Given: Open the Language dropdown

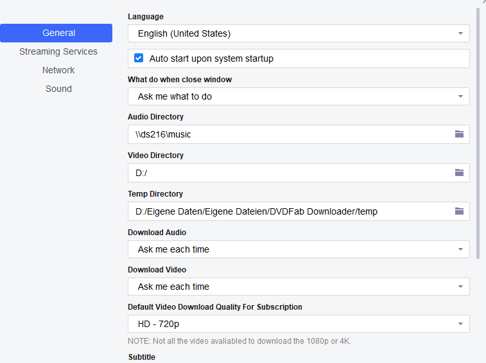Looking at the screenshot, I should pyautogui.click(x=299, y=33).
